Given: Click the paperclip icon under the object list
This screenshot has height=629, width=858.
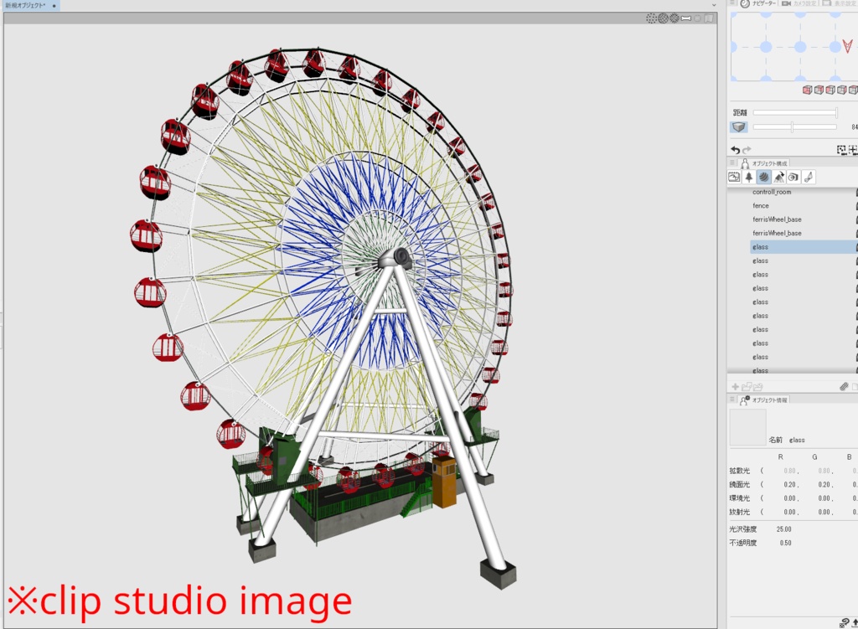Looking at the screenshot, I should tap(844, 387).
